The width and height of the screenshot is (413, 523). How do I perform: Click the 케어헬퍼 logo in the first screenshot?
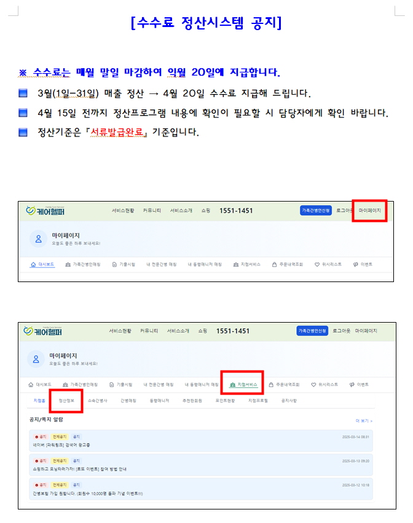coord(45,211)
